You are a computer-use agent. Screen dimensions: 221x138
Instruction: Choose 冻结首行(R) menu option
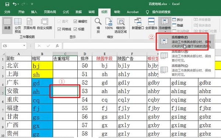click(x=186, y=56)
